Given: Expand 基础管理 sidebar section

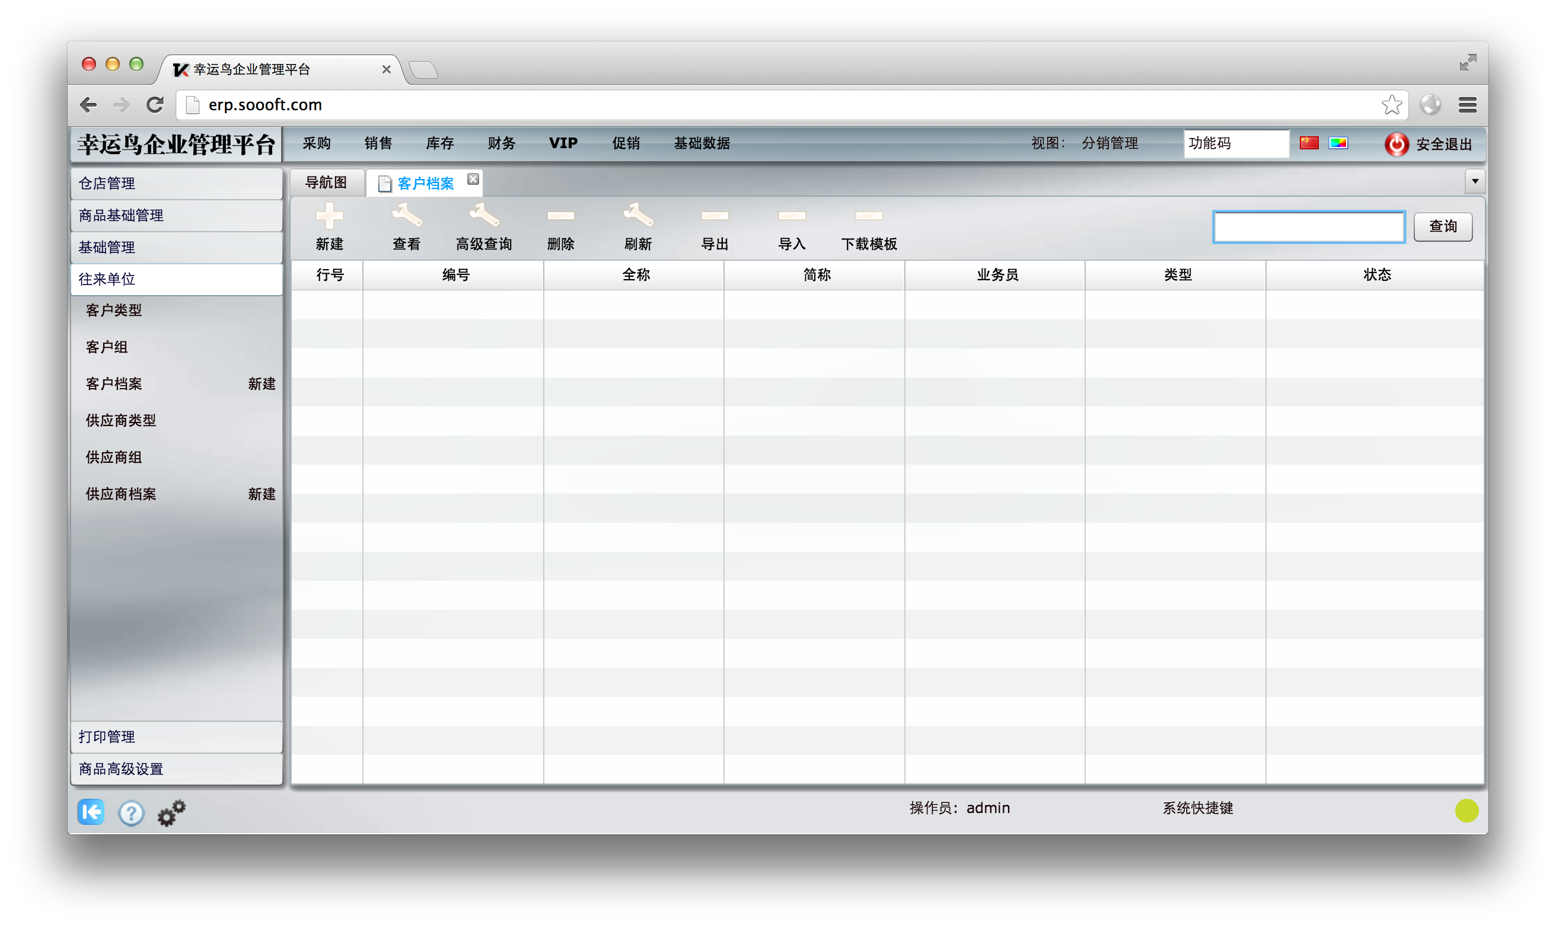Looking at the screenshot, I should [x=177, y=247].
